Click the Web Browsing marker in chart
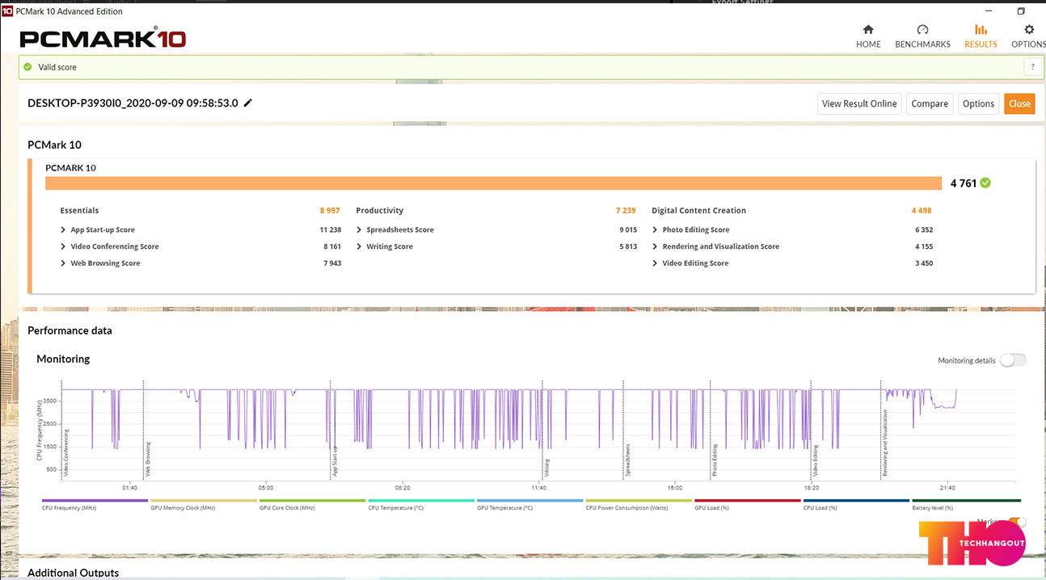This screenshot has height=580, width=1046. (148, 460)
